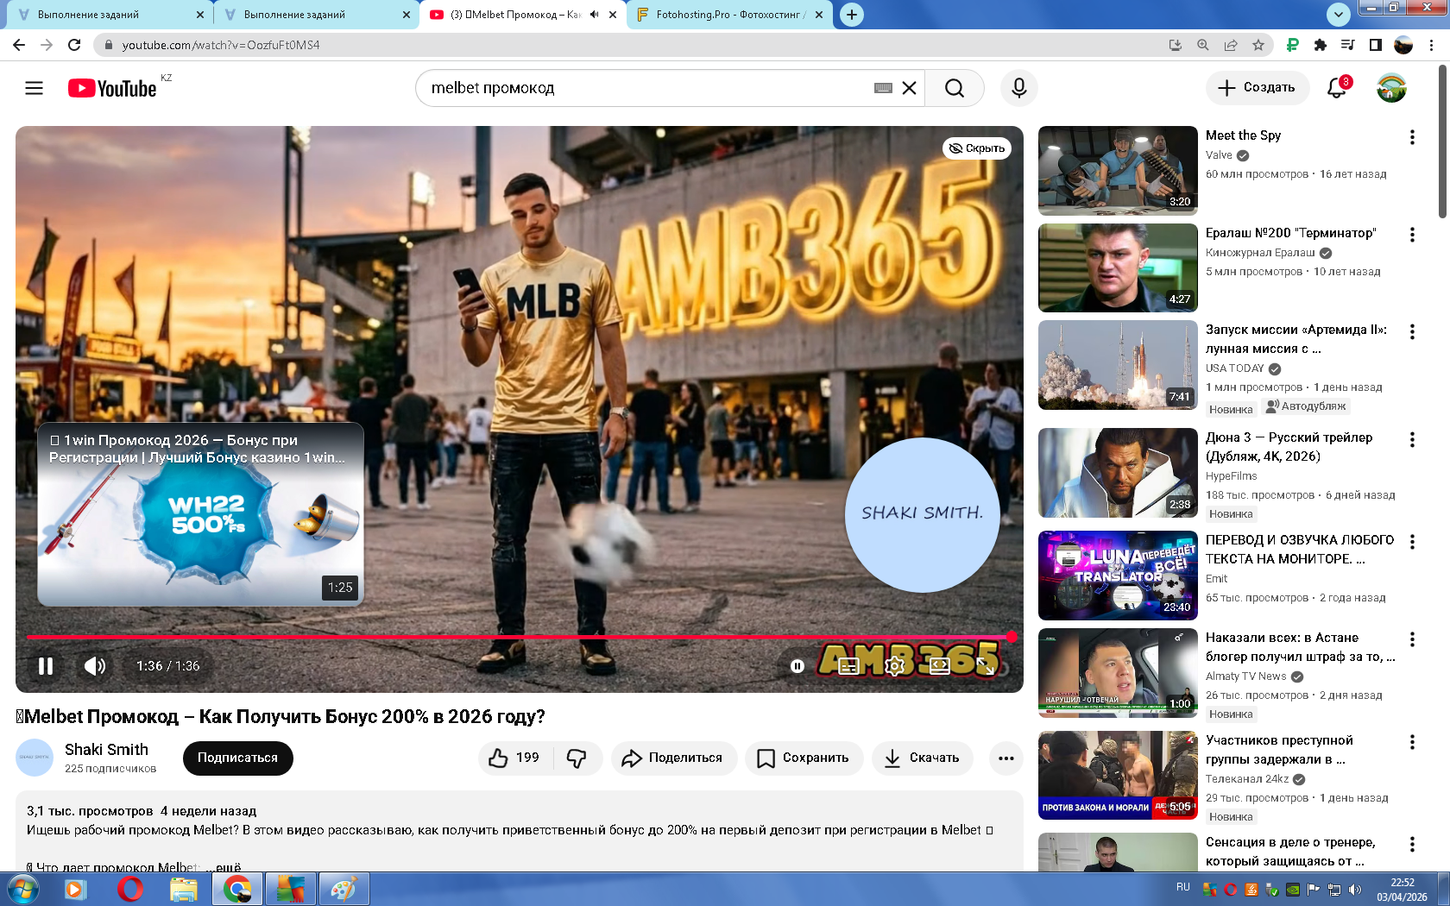This screenshot has height=906, width=1450.
Task: Open the notifications bell
Action: point(1336,88)
